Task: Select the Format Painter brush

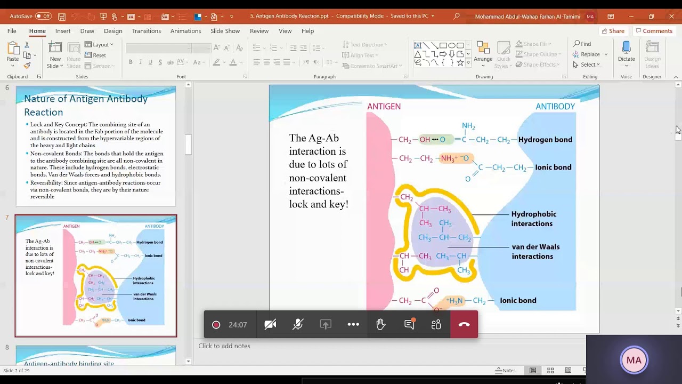Action: 27,66
